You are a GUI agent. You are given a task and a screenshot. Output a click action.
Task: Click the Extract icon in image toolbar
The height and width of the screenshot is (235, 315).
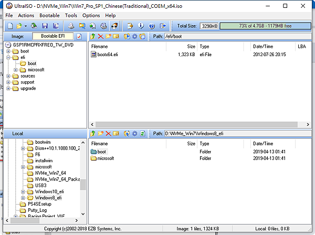pyautogui.click(x=127, y=36)
